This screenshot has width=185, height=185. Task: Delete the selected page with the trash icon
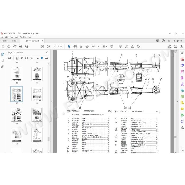(x=17, y=58)
